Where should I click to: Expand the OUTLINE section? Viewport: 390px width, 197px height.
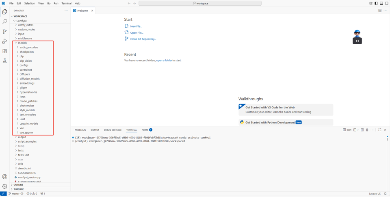coord(18,185)
